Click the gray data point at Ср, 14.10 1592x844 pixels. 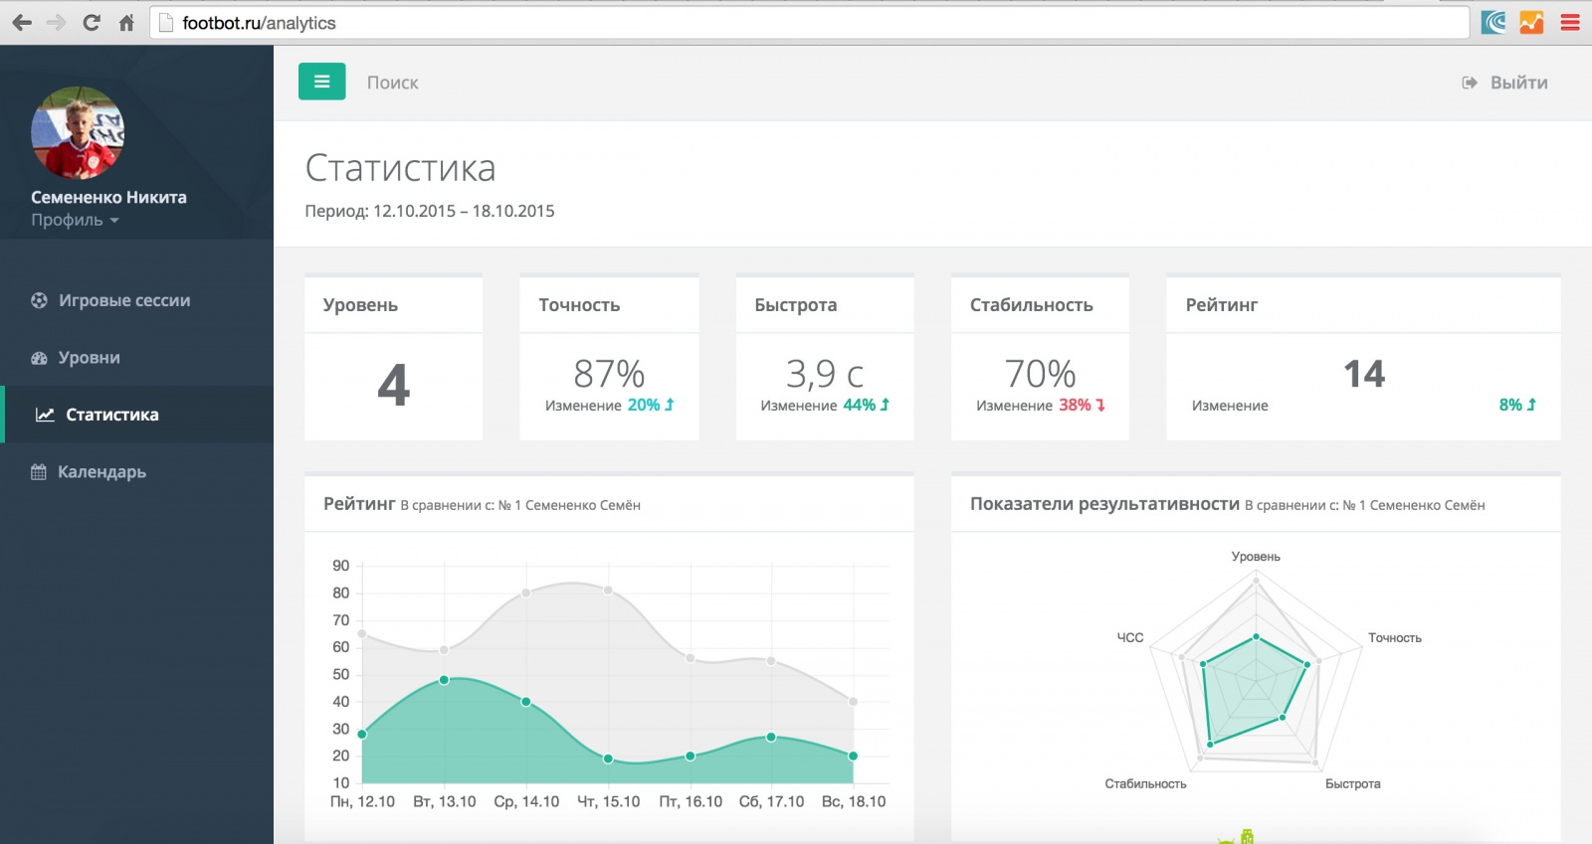(526, 592)
